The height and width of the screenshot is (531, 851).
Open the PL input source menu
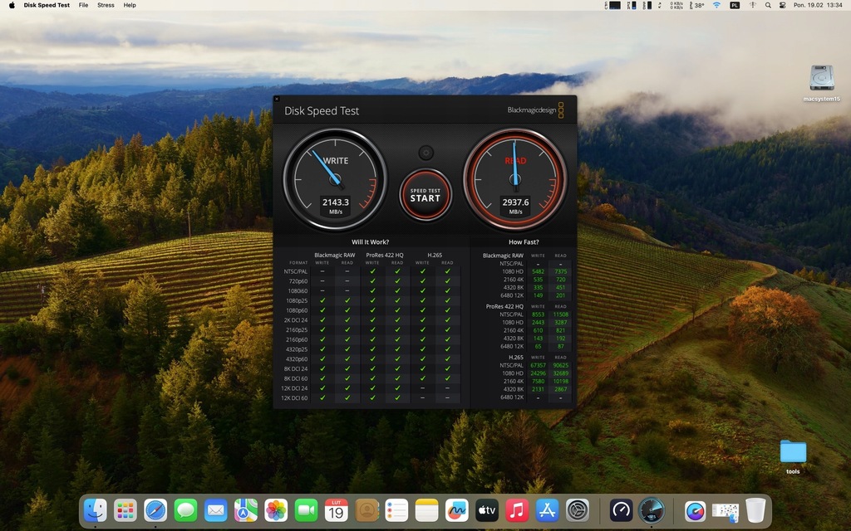(x=734, y=5)
